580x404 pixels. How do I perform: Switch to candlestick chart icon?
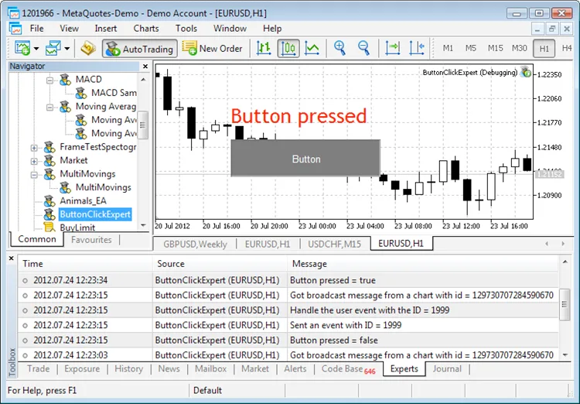[288, 48]
